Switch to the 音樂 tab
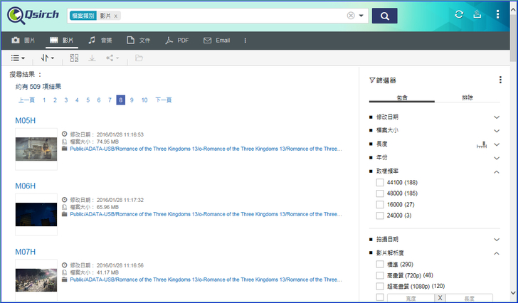Image resolution: width=518 pixels, height=303 pixels. pos(100,41)
